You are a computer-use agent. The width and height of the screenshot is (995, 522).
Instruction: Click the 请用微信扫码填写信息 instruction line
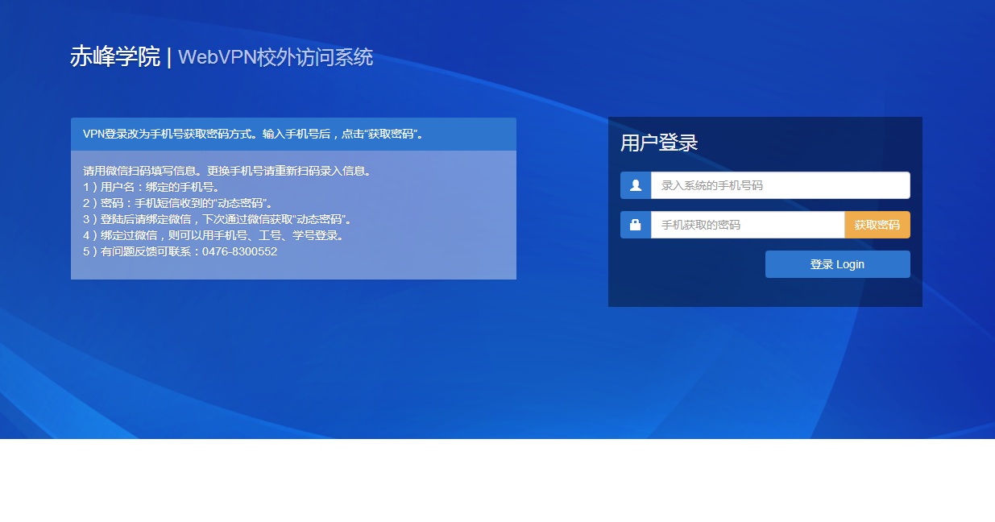[x=226, y=171]
